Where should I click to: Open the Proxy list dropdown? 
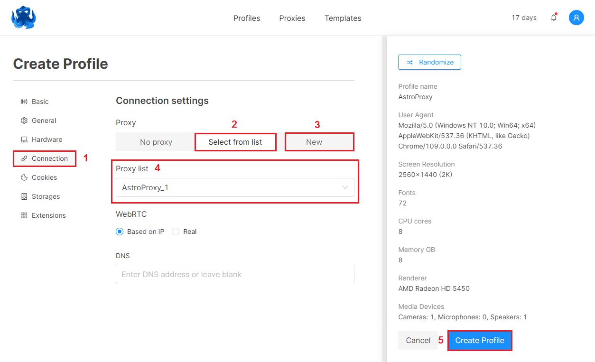(x=235, y=187)
